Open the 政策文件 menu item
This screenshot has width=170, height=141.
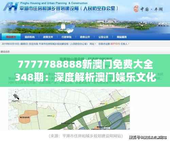(x=48, y=37)
